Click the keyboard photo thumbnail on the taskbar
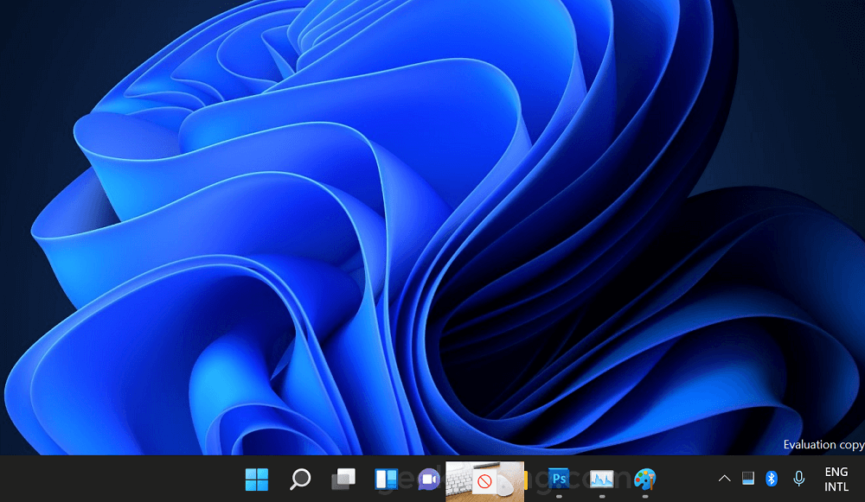Viewport: 865px width, 502px height. tap(485, 481)
